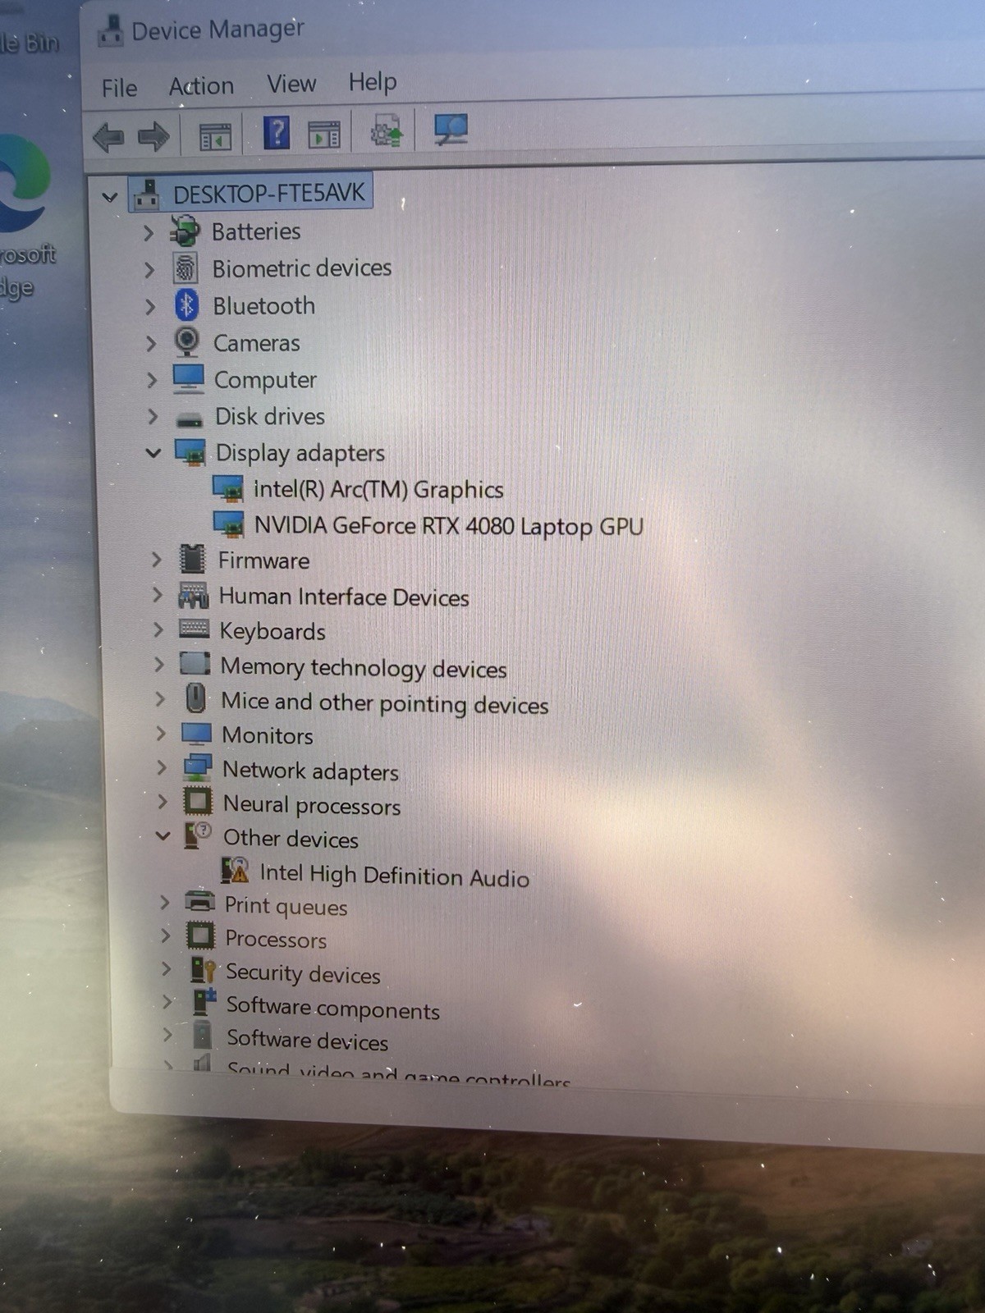Select the Bluetooth symbol icon

[186, 305]
